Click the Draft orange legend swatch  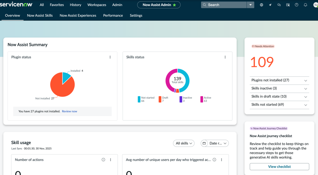click(160, 99)
